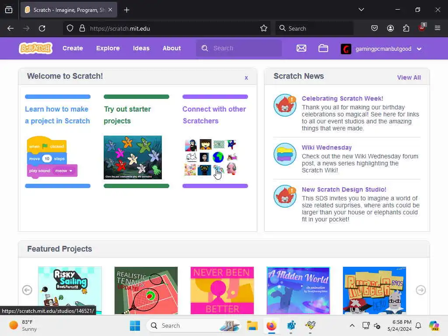Open View All Scratch News
448x336 pixels.
409,77
